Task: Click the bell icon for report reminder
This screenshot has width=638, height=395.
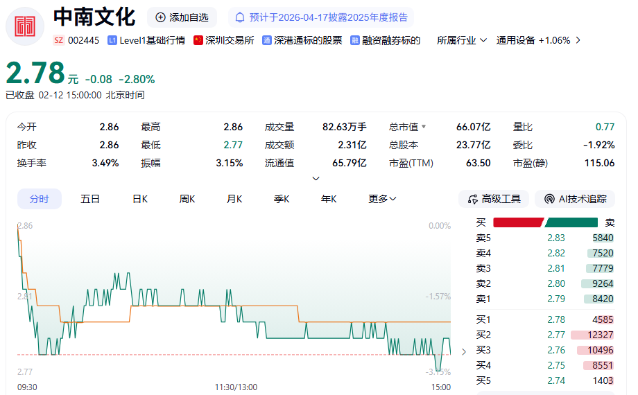Action: (240, 17)
